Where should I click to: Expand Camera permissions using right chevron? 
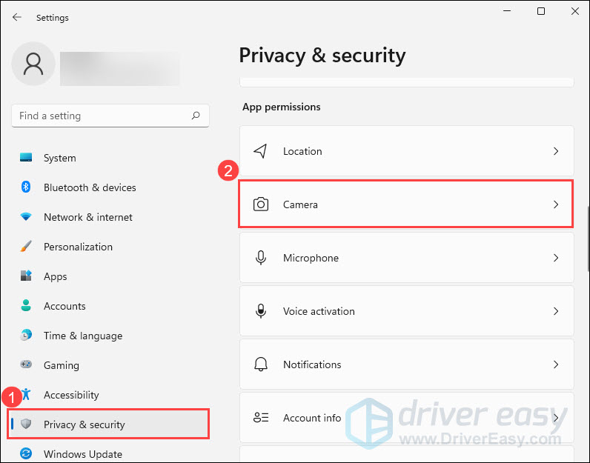tap(556, 204)
